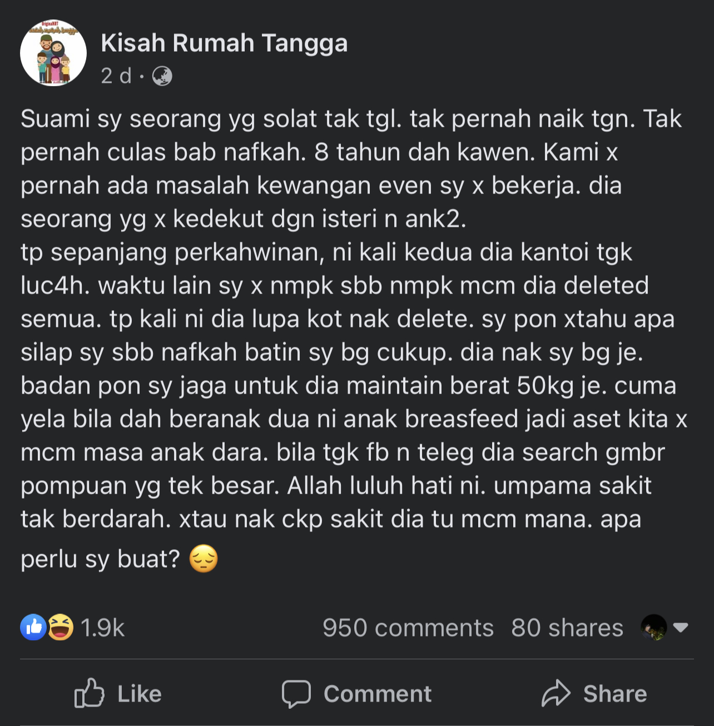
Task: Click the public globe privacy icon
Action: pyautogui.click(x=162, y=76)
